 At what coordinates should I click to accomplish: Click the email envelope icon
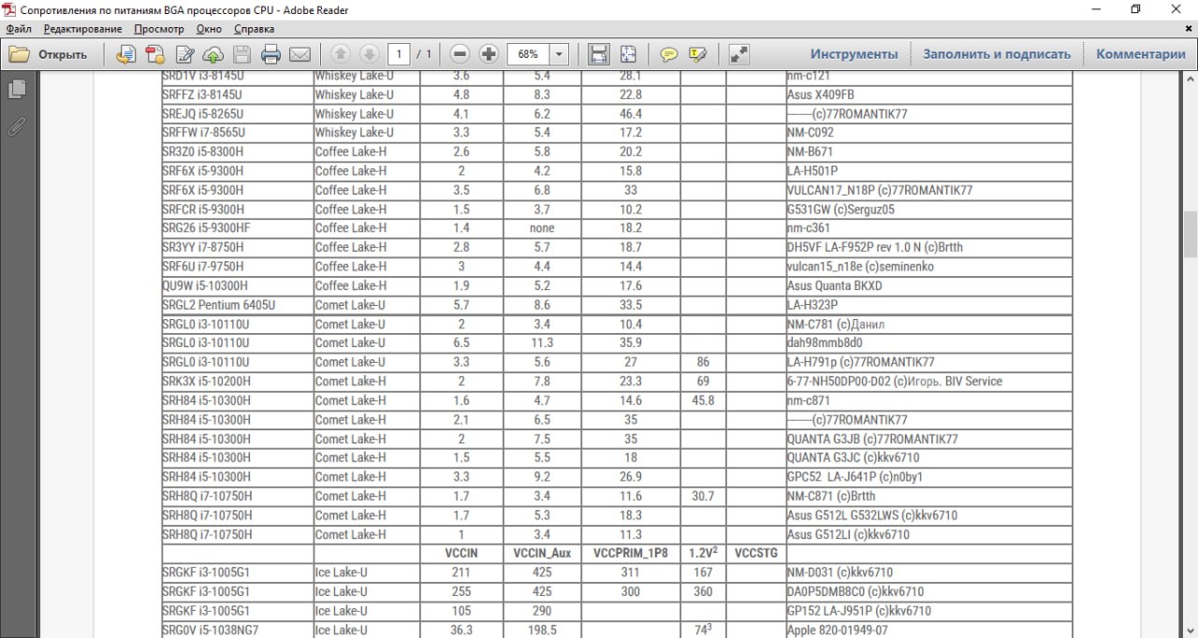(300, 54)
